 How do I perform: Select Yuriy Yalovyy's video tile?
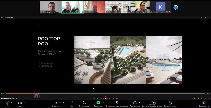click(94, 7)
